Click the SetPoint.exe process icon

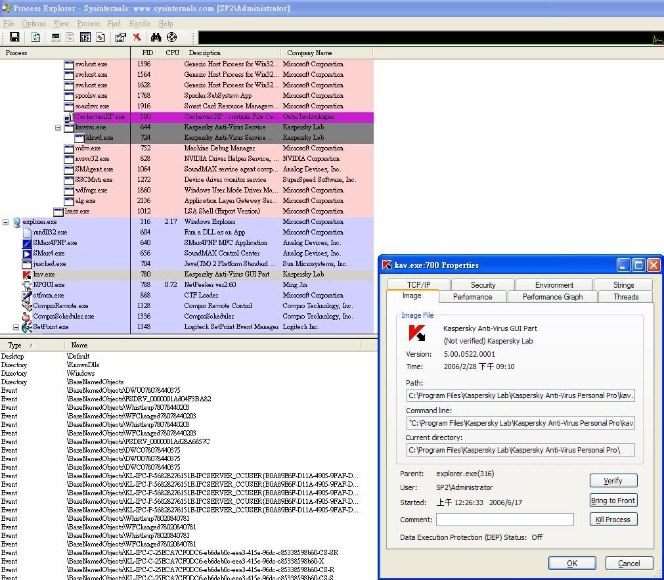tap(27, 327)
